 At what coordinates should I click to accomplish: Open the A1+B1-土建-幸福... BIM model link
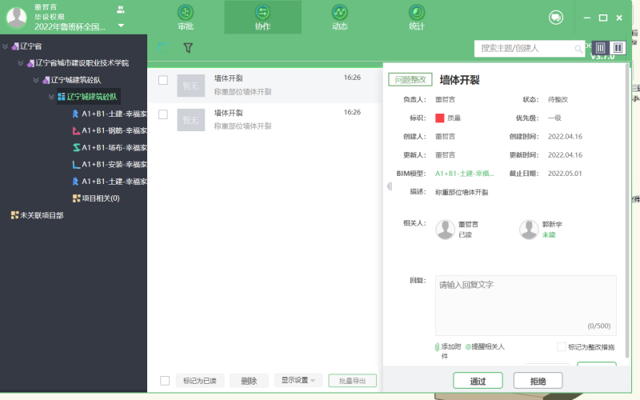(465, 174)
